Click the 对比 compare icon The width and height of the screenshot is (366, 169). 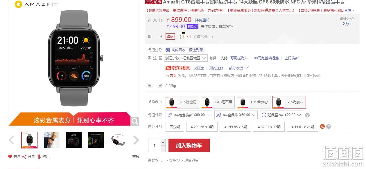(x=39, y=157)
